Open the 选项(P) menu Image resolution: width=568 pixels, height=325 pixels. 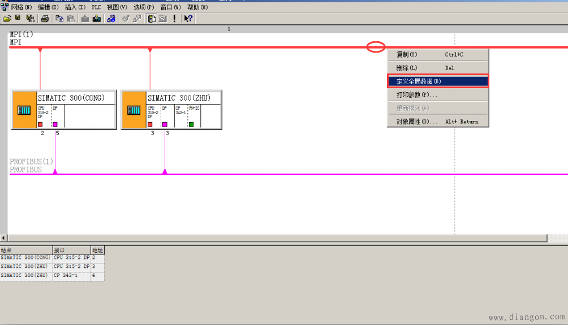point(144,7)
